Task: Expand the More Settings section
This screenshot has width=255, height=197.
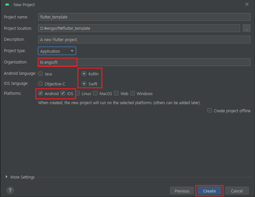Action: 6,177
